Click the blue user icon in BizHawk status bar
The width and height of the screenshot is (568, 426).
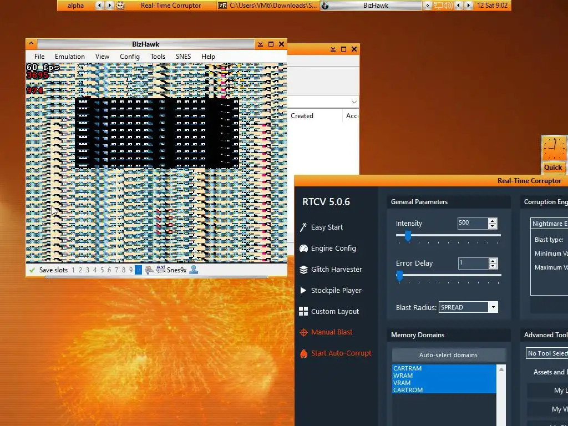[x=194, y=270]
